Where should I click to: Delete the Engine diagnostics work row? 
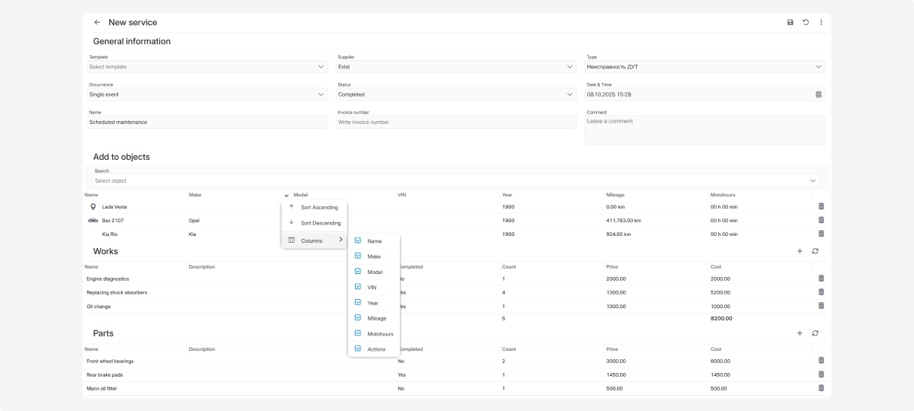tap(821, 279)
